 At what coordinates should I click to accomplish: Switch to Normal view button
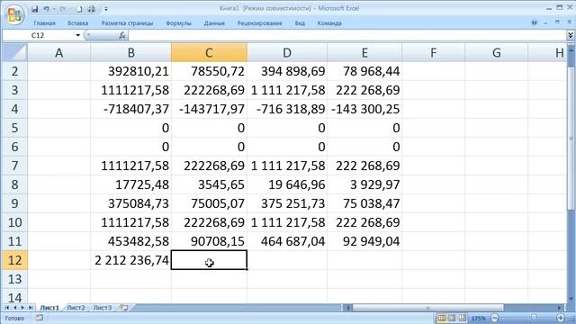coord(442,318)
